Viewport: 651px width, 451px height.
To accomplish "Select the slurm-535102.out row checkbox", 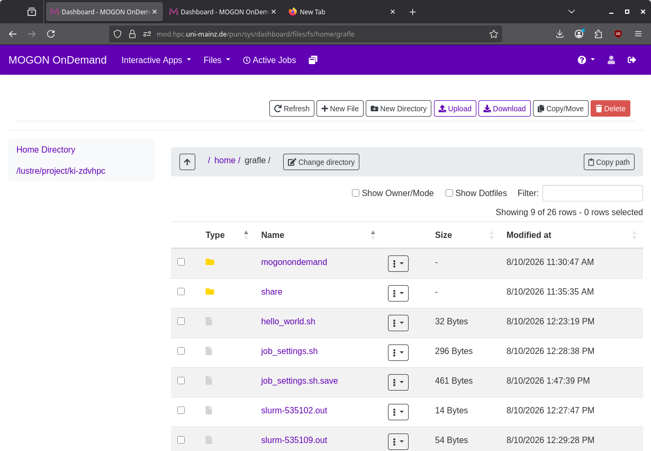I will [x=181, y=410].
